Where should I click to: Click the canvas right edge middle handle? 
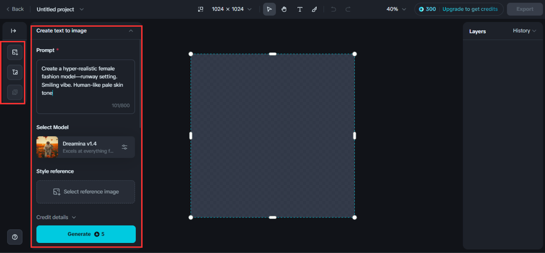355,136
